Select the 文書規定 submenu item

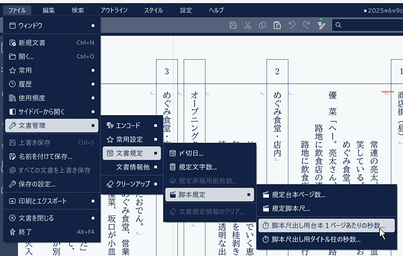(x=132, y=153)
